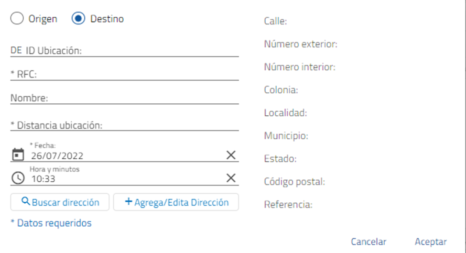Click the Código postal label
The height and width of the screenshot is (253, 466).
[294, 182]
